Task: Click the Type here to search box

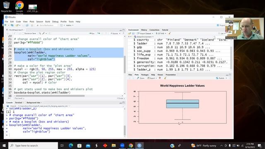Action: 33,145
